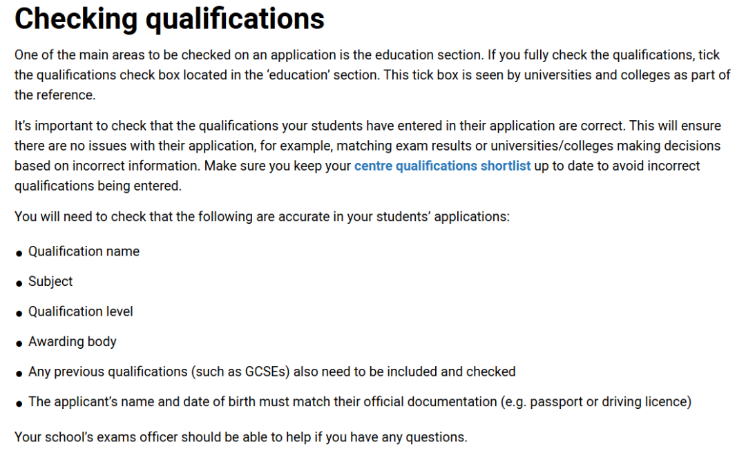Click the line ending "part of the reference."
The height and width of the screenshot is (451, 746).
coord(55,95)
